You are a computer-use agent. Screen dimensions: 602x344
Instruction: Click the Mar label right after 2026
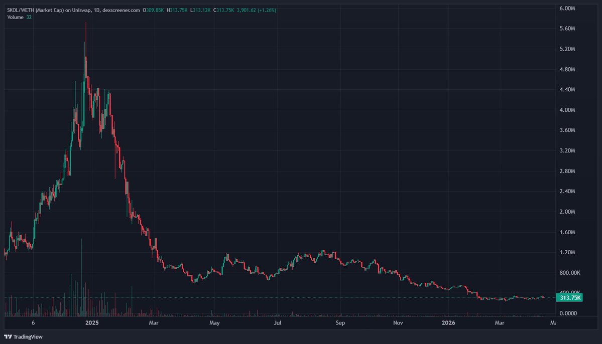pos(500,323)
